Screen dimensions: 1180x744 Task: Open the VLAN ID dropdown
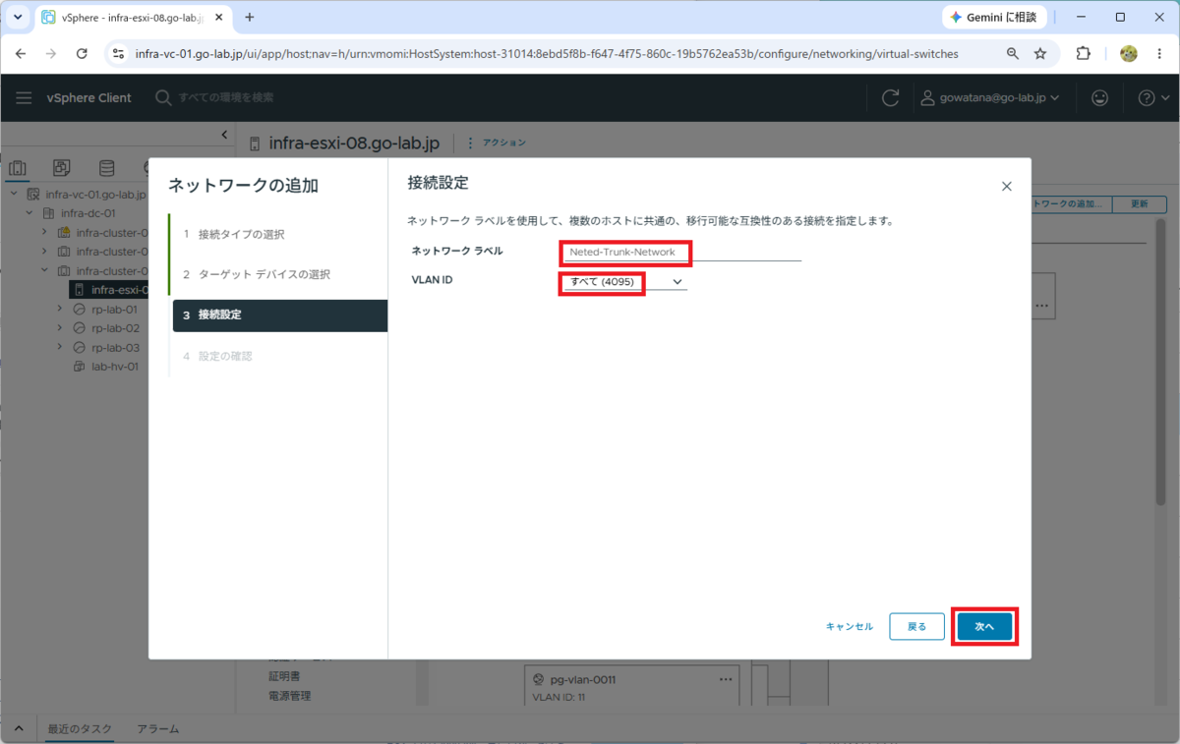click(x=625, y=282)
